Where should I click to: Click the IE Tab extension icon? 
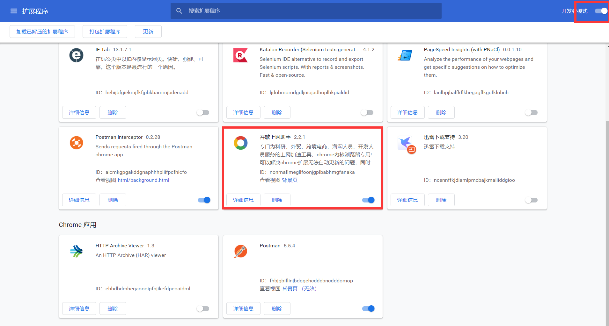(x=77, y=55)
